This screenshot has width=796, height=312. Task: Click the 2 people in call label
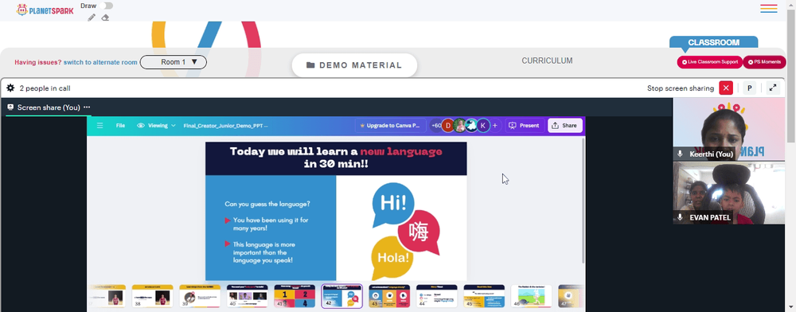pos(45,88)
